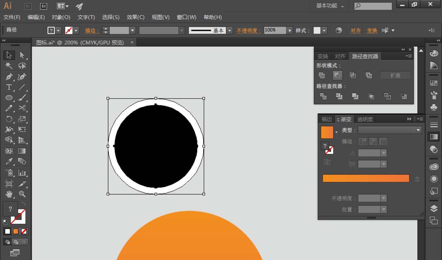Image resolution: width=442 pixels, height=260 pixels.
Task: Open the fill color dropdown in control bar
Action: tap(58, 30)
